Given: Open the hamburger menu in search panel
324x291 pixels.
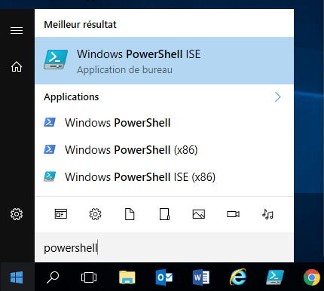Looking at the screenshot, I should tap(17, 31).
